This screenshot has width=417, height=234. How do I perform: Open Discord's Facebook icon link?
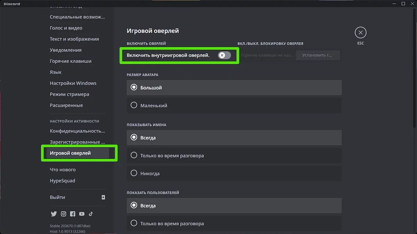(73, 214)
